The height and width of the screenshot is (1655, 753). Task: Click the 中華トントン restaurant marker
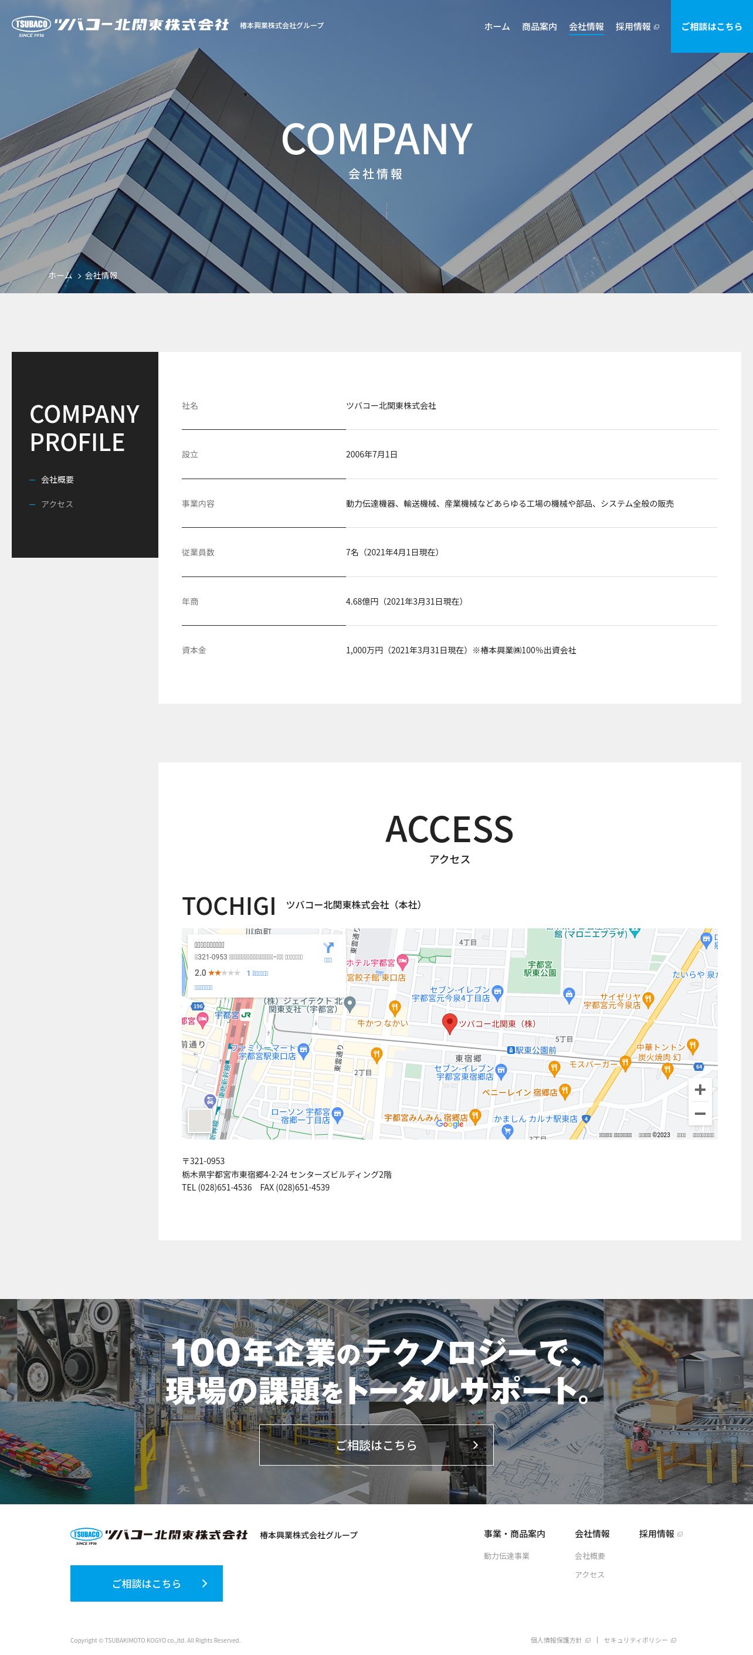[x=693, y=1046]
